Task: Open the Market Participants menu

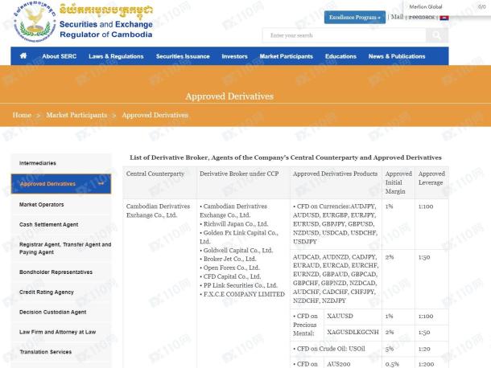Action: [x=287, y=56]
